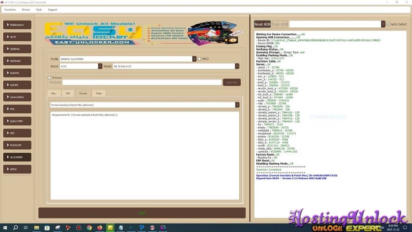Click the Firmware path input field
412x232 pixels.
click(x=142, y=82)
